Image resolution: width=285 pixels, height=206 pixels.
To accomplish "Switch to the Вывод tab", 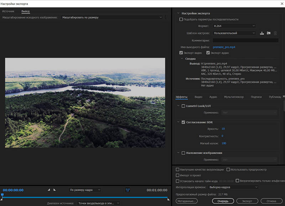I will (x=25, y=11).
